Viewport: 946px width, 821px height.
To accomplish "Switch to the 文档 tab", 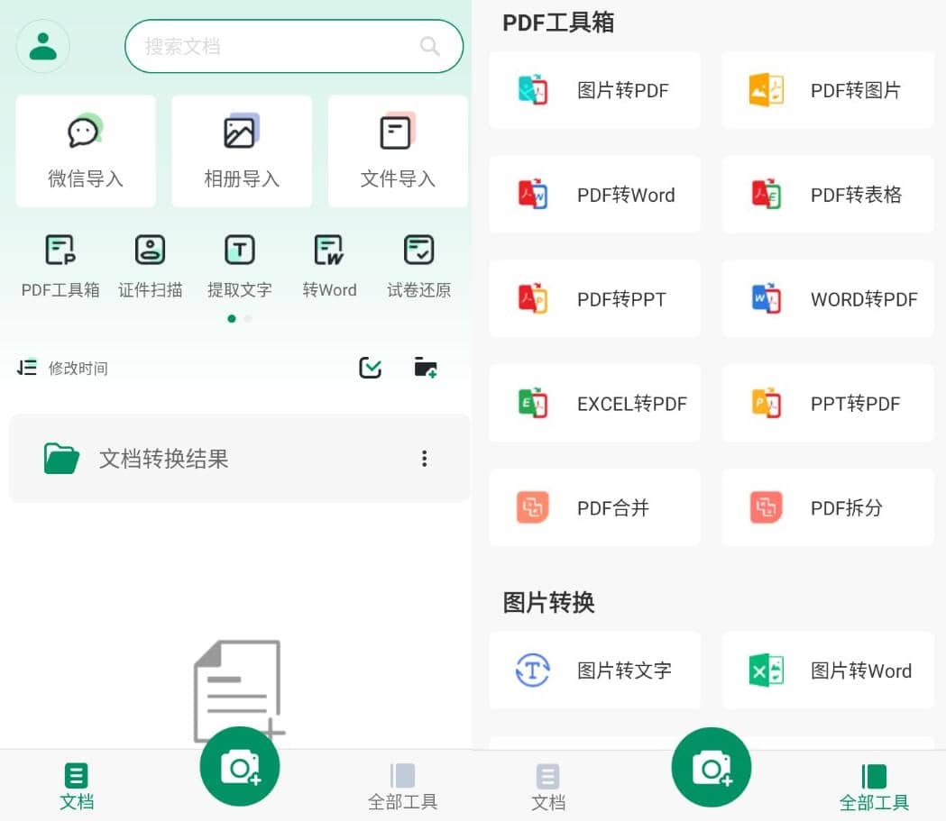I will pyautogui.click(x=77, y=785).
